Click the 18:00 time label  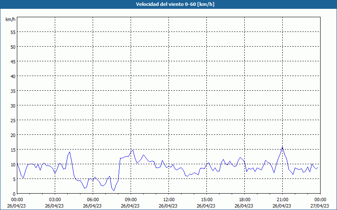[245, 200]
